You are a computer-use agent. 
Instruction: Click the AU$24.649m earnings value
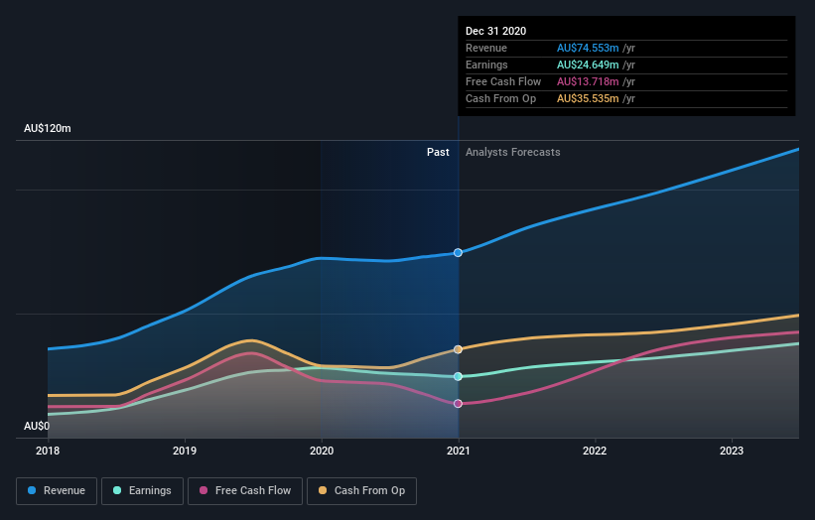point(588,65)
